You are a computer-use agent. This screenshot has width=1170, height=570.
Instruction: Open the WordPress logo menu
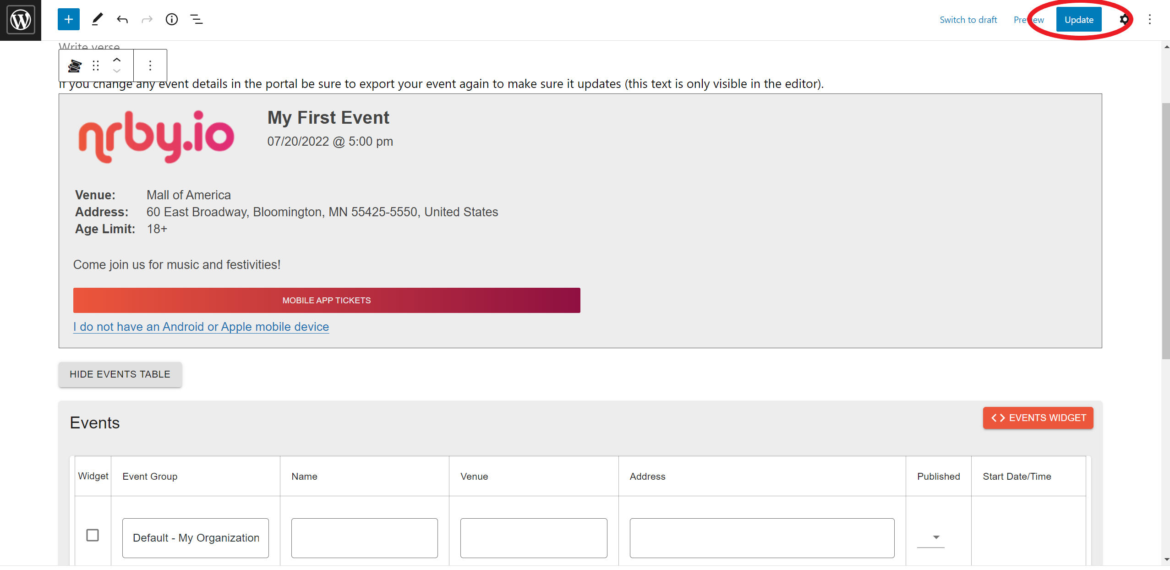(x=21, y=20)
